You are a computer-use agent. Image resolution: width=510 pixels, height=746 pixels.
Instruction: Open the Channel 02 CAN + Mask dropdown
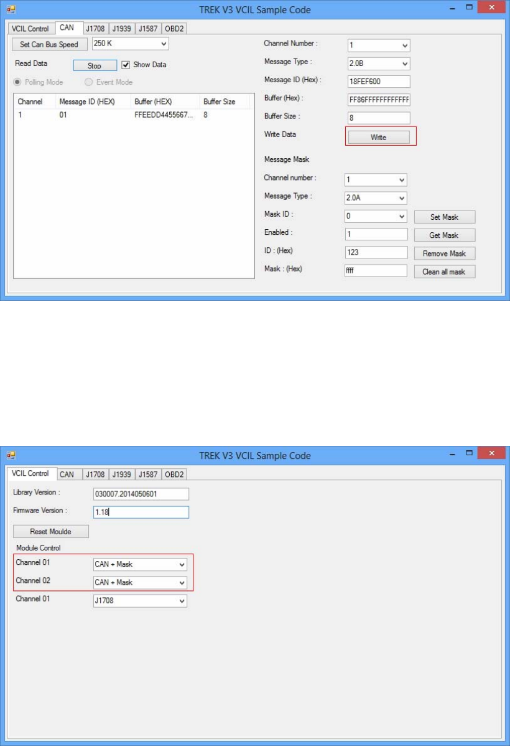140,582
